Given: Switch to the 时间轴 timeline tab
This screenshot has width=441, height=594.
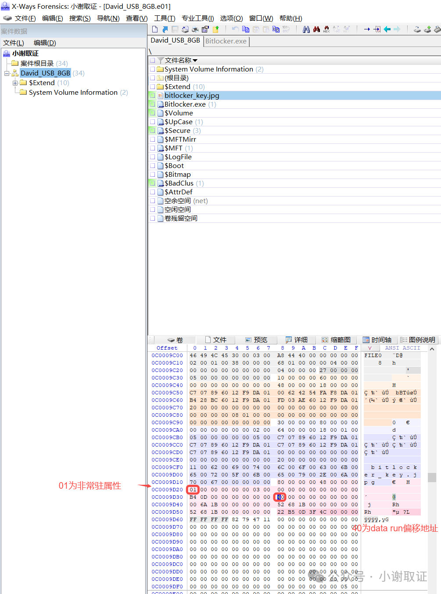Looking at the screenshot, I should point(377,340).
